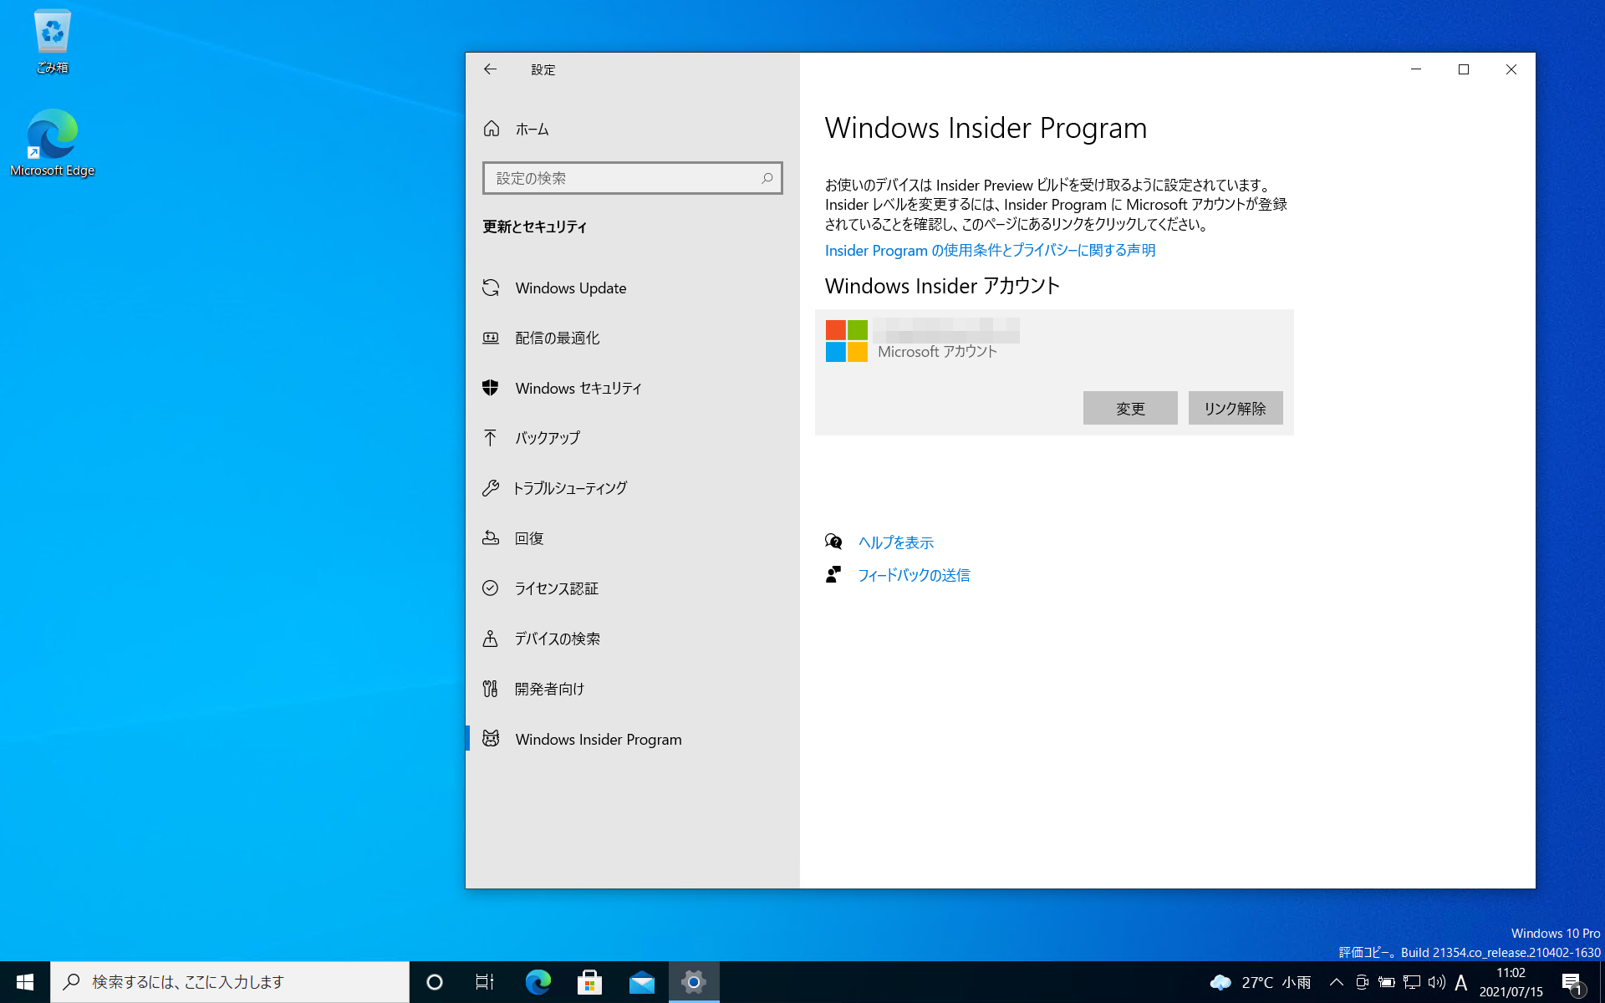This screenshot has width=1605, height=1003.
Task: Open Task View in the taskbar
Action: tap(485, 982)
